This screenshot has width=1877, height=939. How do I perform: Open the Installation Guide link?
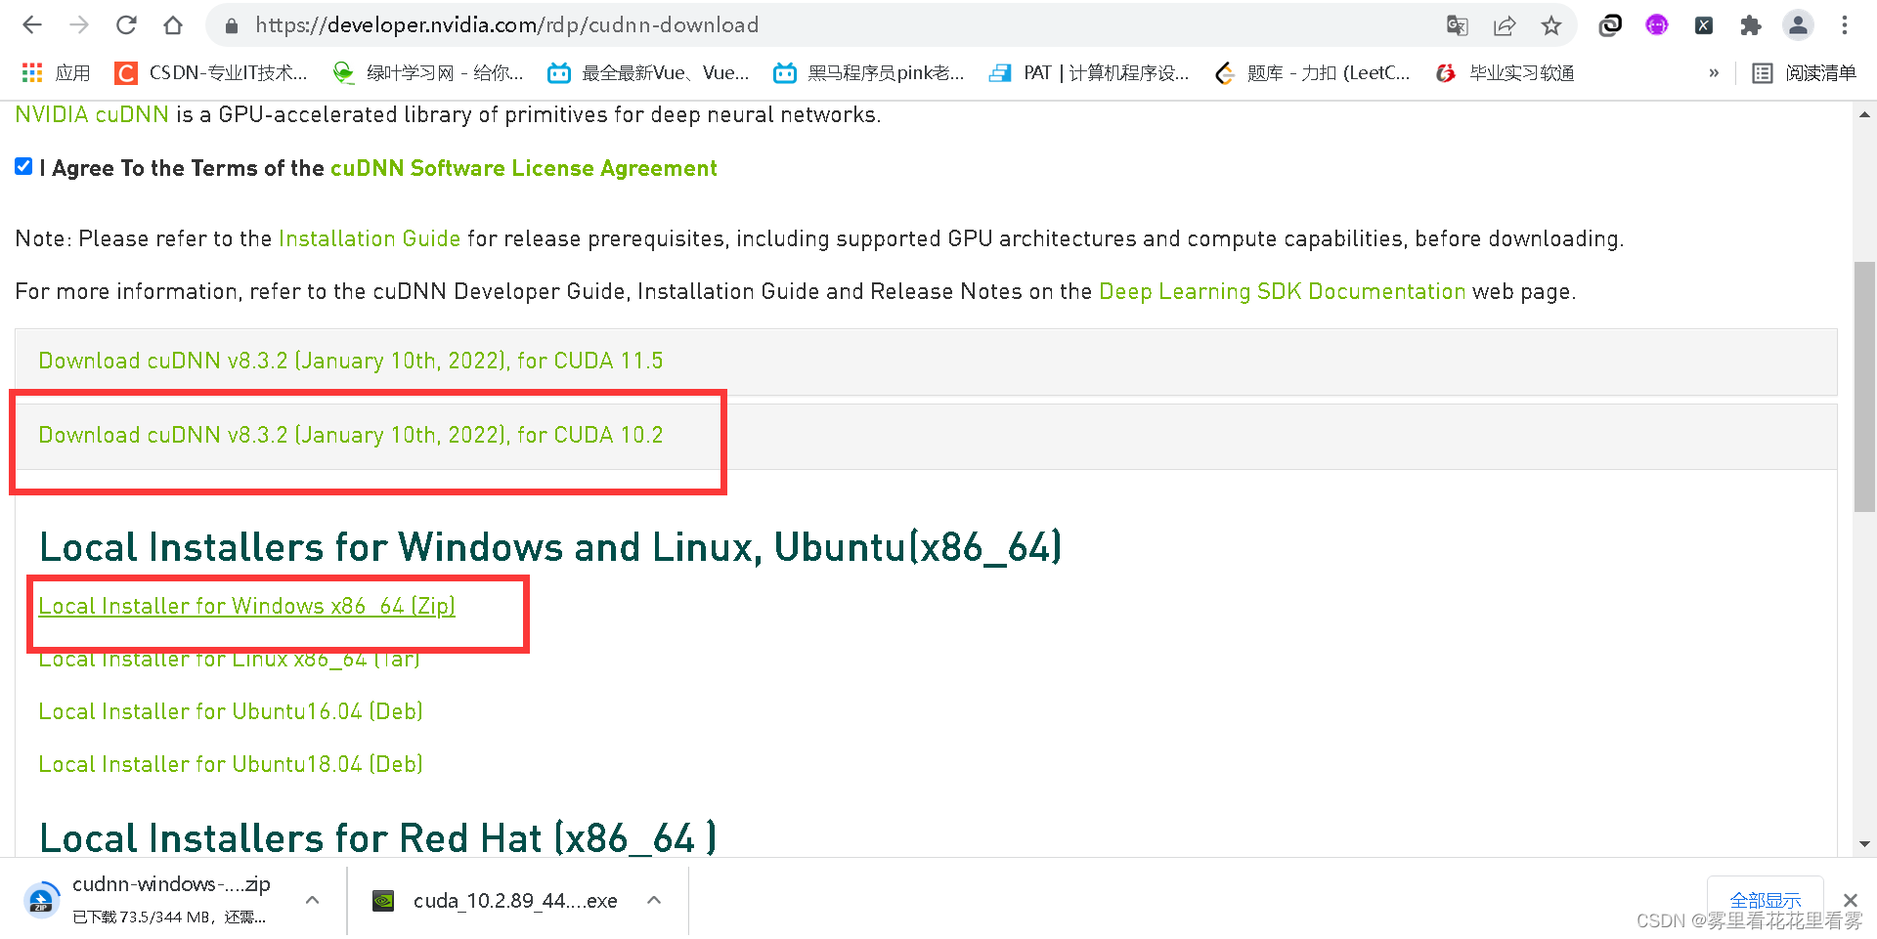[370, 238]
